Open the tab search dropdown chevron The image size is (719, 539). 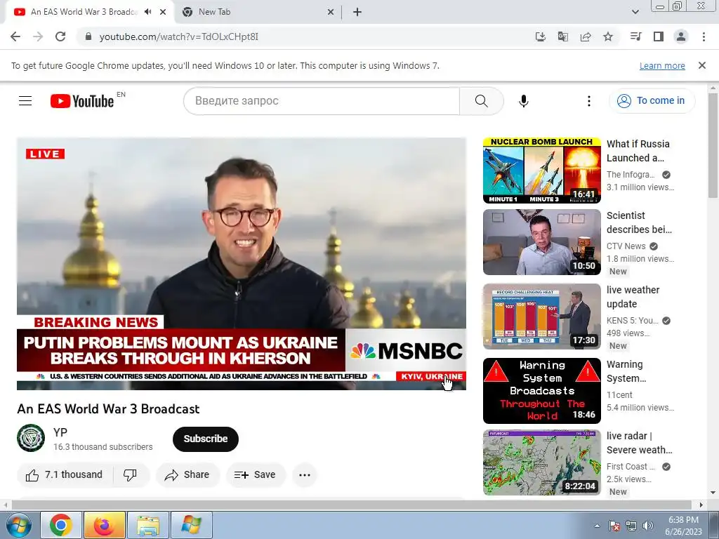click(635, 12)
